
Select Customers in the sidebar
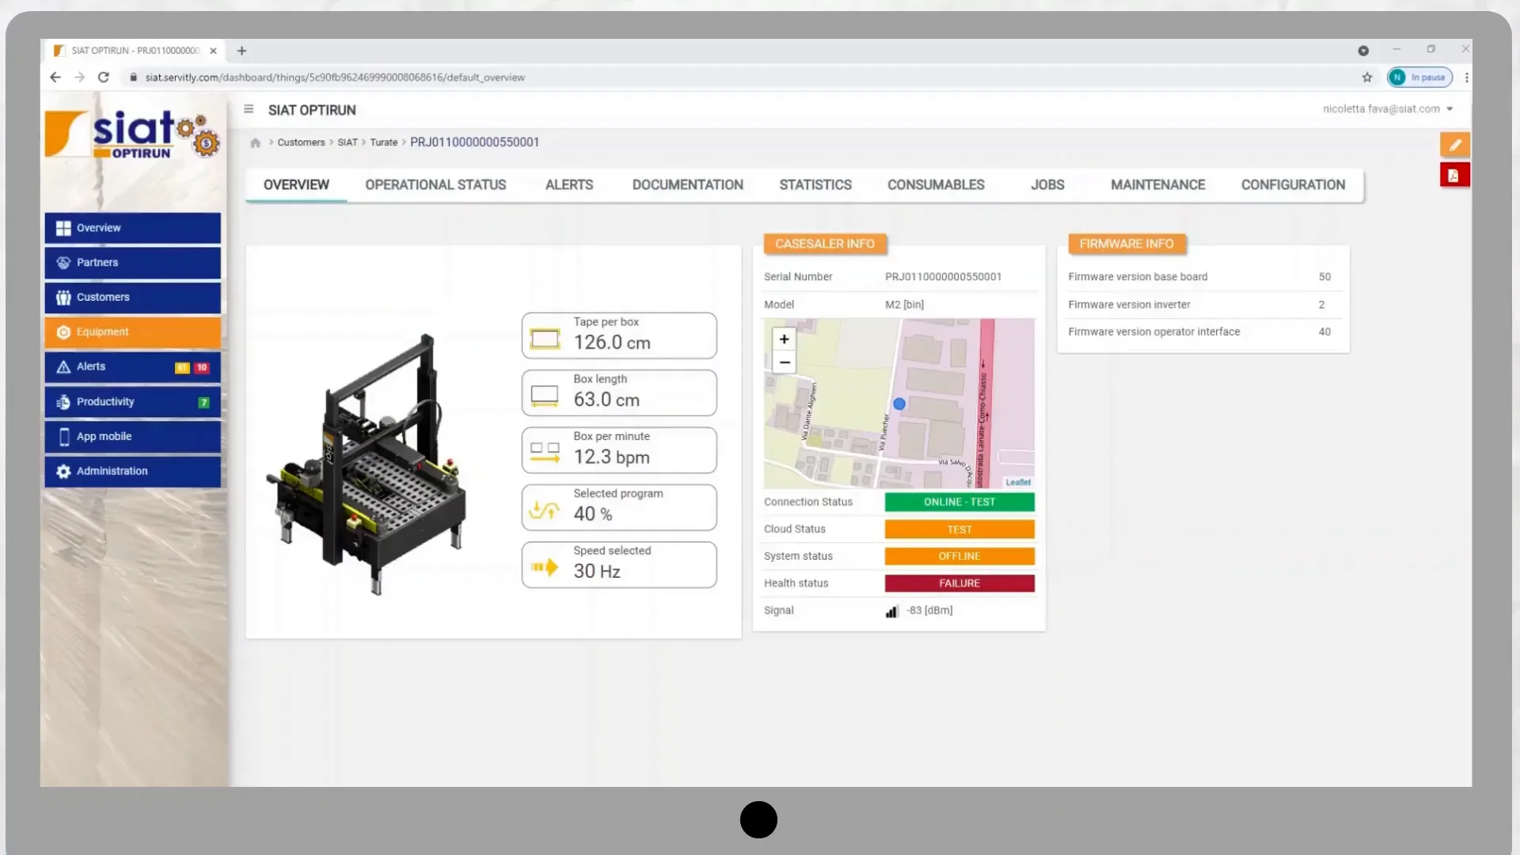click(x=132, y=298)
